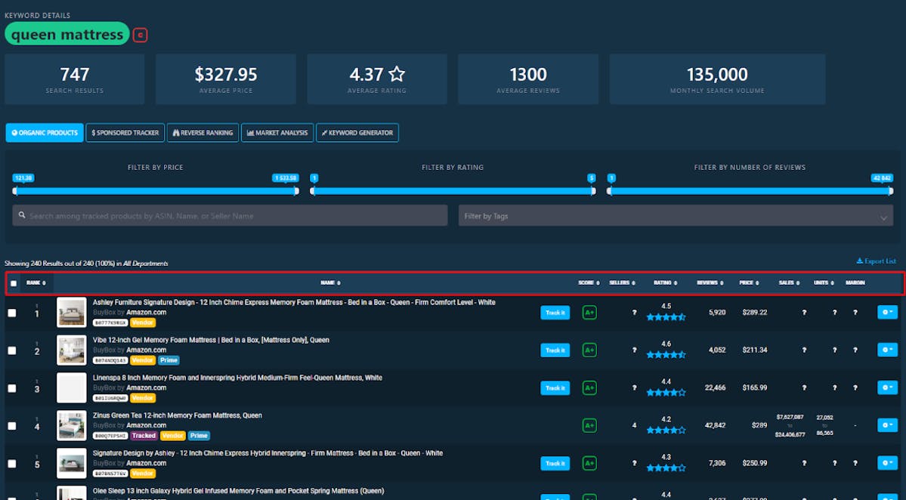The height and width of the screenshot is (500, 906).
Task: Open gear actions menu for Linenspa row
Action: tap(887, 388)
